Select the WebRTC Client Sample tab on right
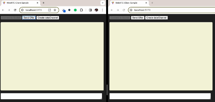The width and height of the screenshot is (215, 102). (128, 3)
